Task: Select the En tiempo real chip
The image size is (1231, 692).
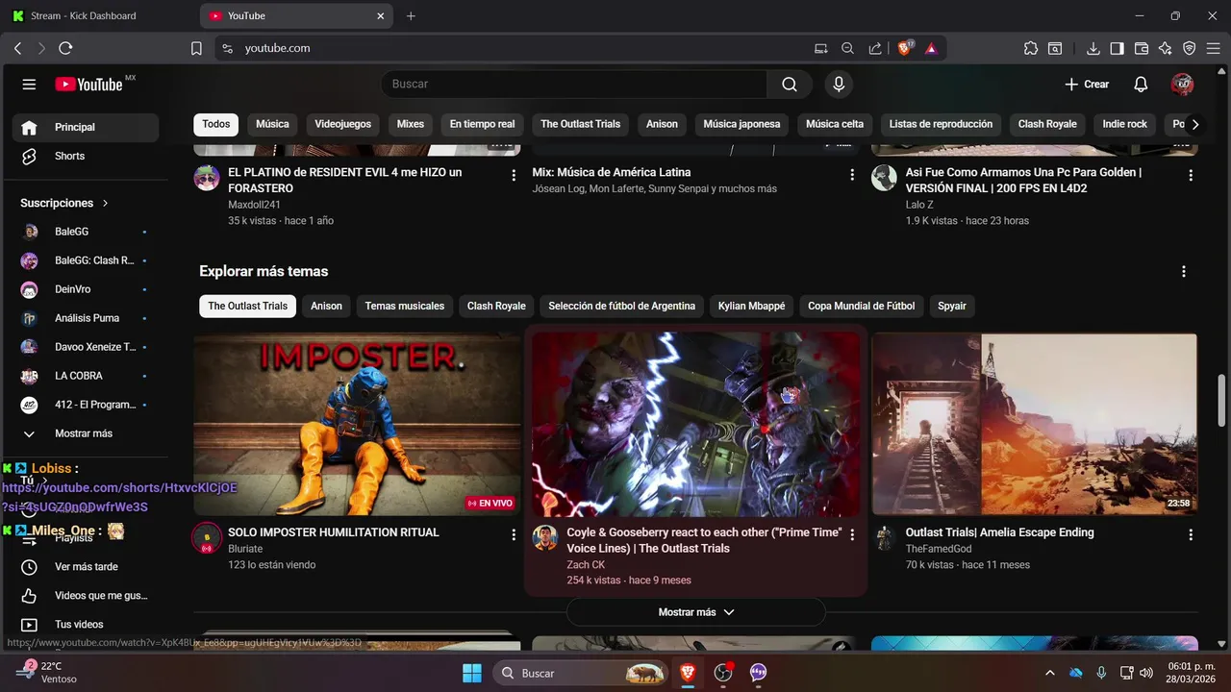Action: click(482, 124)
